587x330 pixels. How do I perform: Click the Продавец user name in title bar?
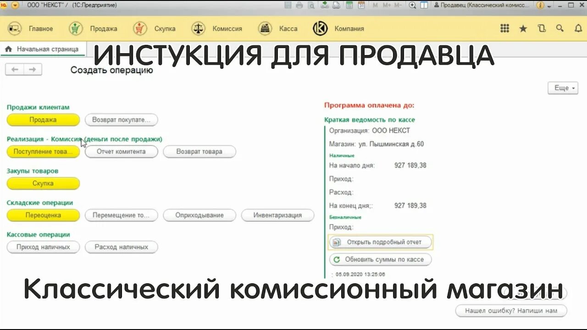pyautogui.click(x=482, y=5)
